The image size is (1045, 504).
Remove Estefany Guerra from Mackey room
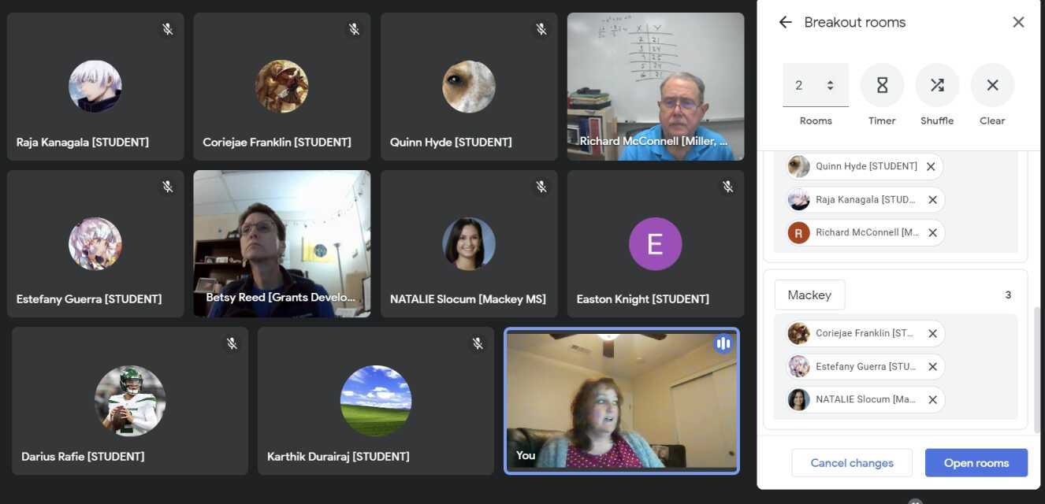pos(932,366)
